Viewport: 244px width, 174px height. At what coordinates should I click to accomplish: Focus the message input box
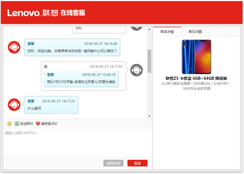[x=78, y=143]
